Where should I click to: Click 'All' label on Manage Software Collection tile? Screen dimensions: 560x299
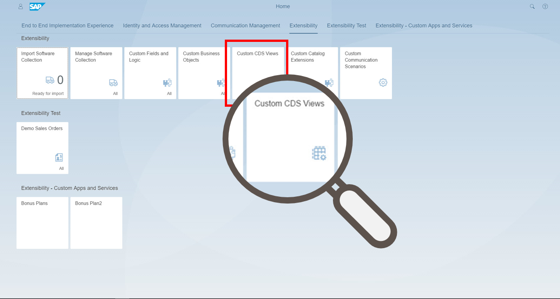(115, 94)
